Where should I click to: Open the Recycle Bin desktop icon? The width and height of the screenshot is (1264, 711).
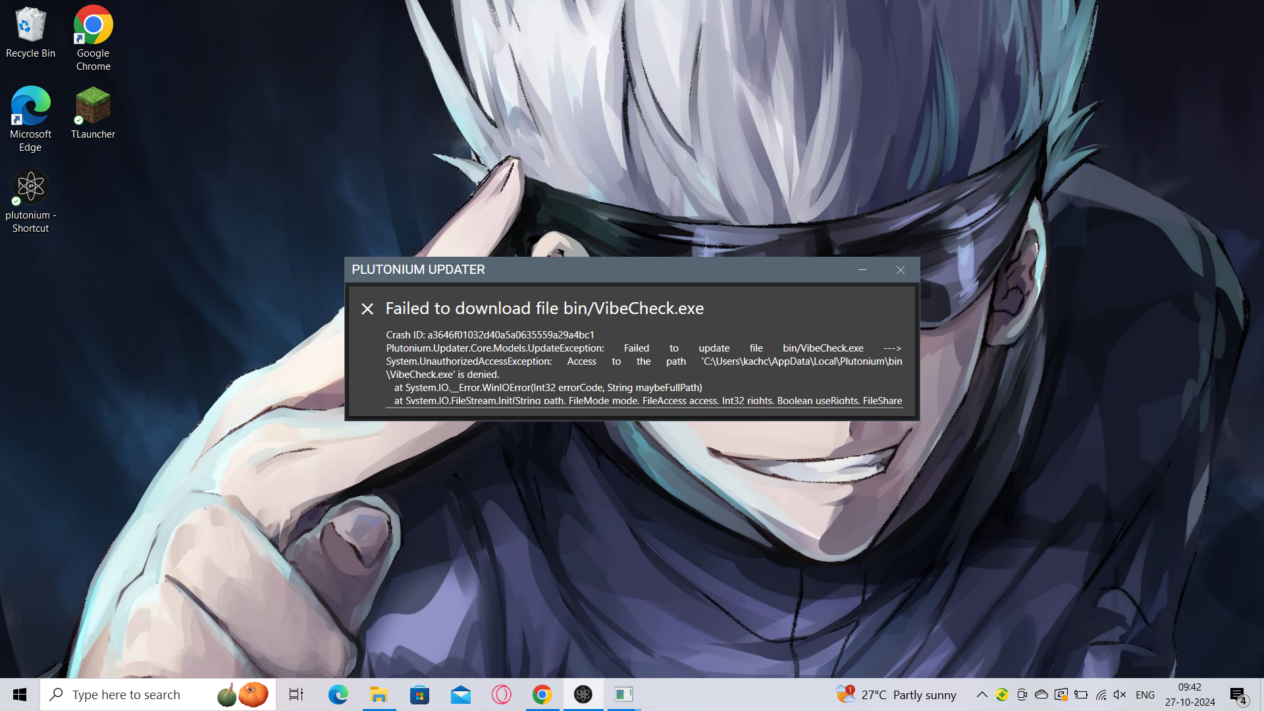coord(30,33)
